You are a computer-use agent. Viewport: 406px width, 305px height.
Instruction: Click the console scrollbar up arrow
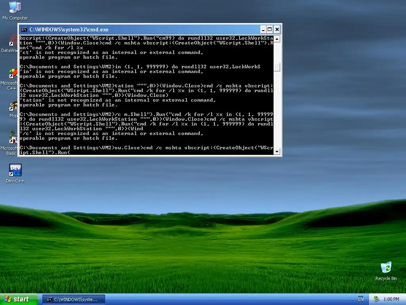pos(277,39)
